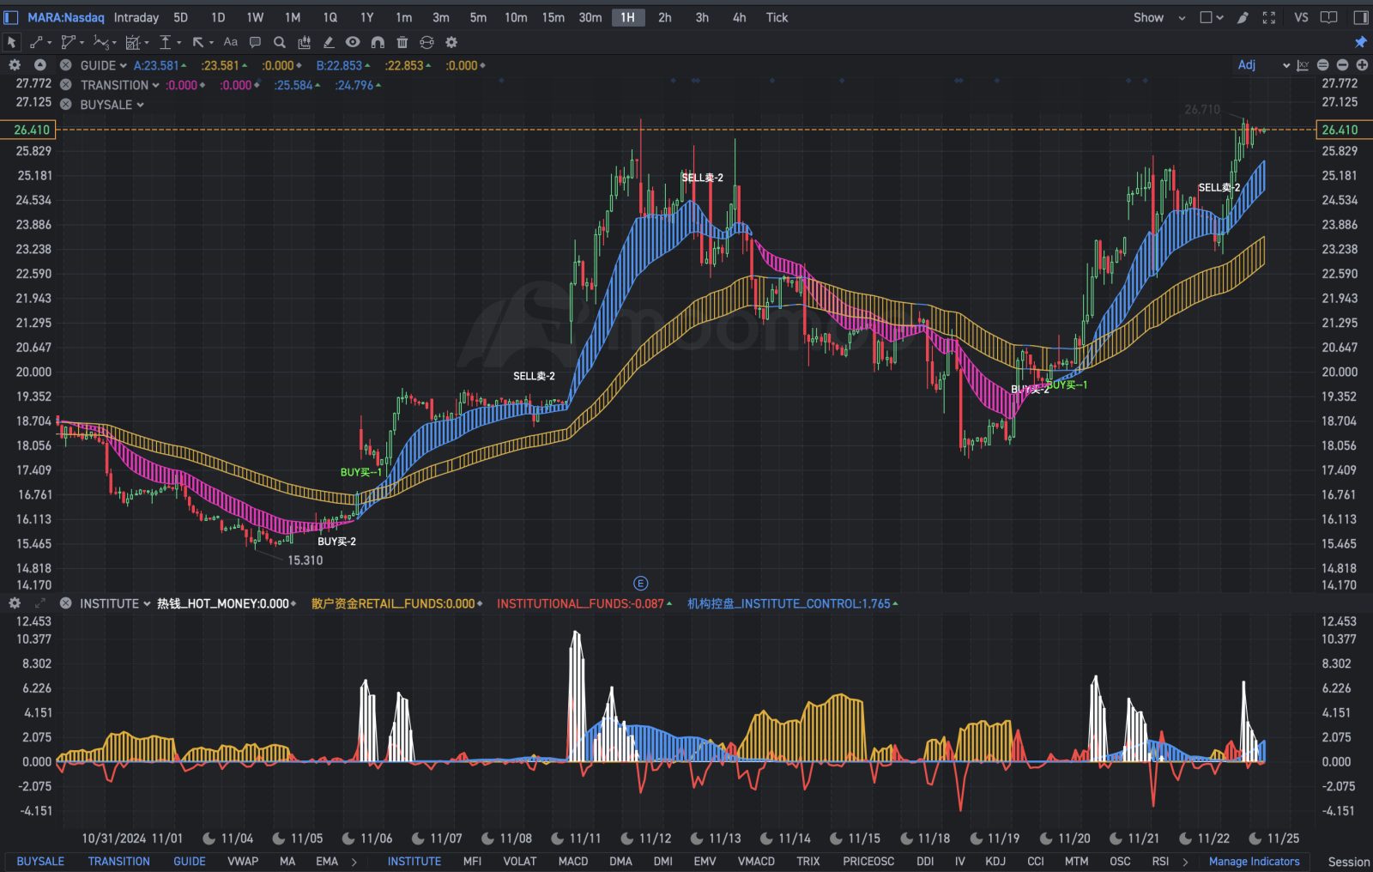Toggle the left sidebar panel icon
This screenshot has width=1373, height=872.
[x=11, y=17]
